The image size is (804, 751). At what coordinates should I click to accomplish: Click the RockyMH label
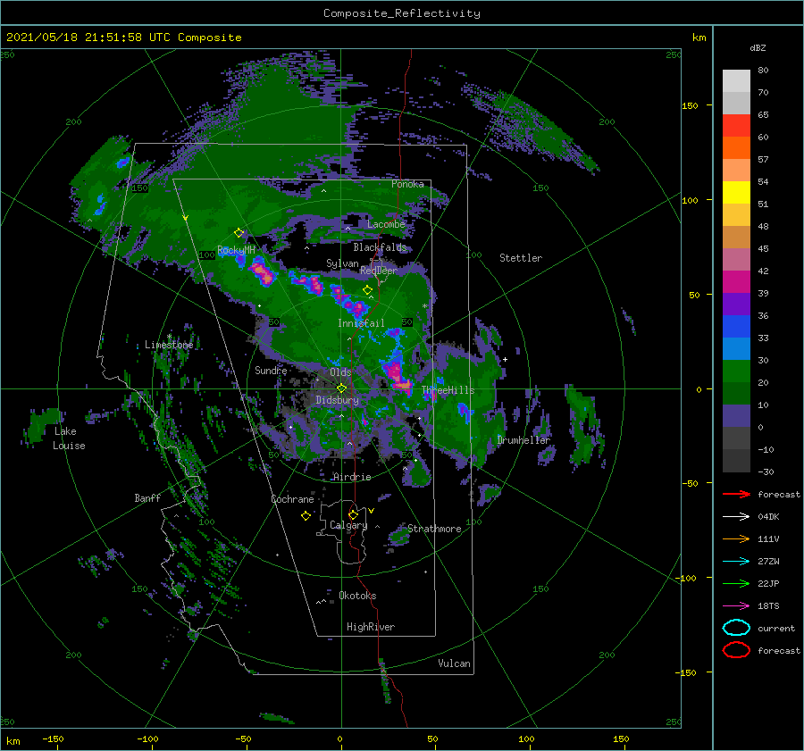(236, 250)
